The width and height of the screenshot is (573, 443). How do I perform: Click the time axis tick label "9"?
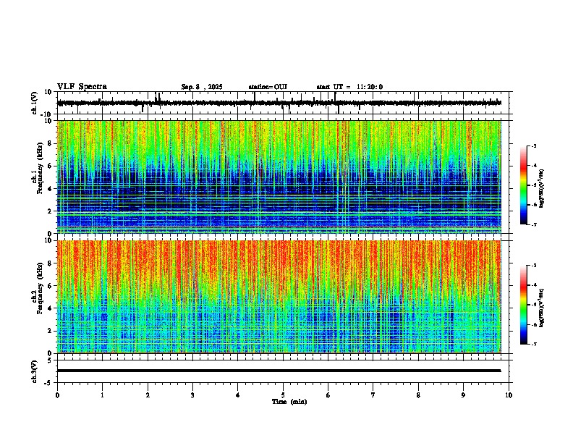coord(463,395)
